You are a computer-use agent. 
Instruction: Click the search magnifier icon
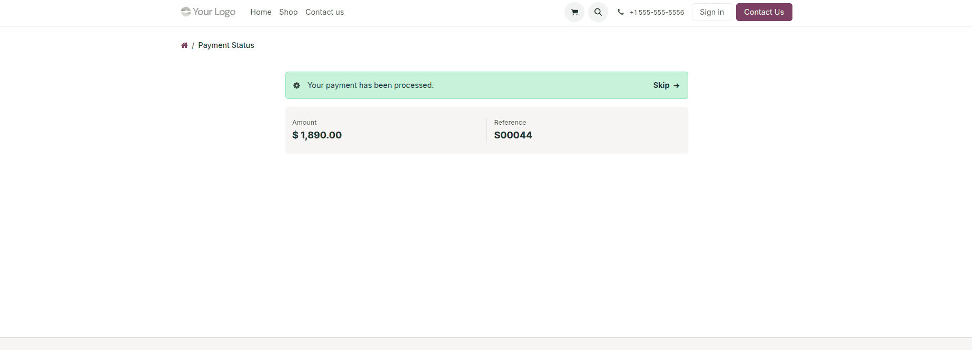598,12
